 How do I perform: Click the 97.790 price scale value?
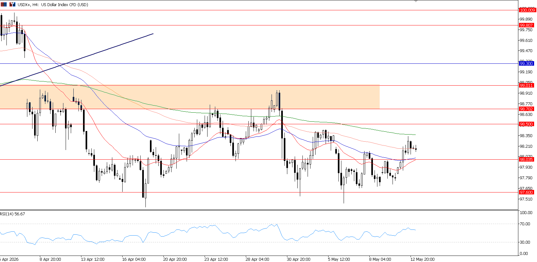click(526, 178)
